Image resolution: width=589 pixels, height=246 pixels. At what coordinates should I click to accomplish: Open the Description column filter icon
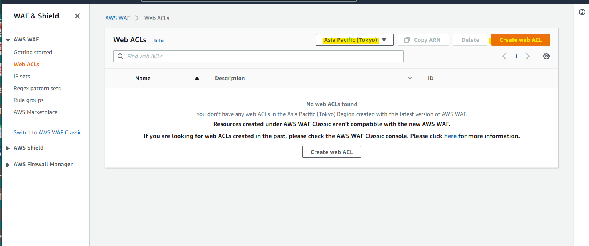coord(410,78)
